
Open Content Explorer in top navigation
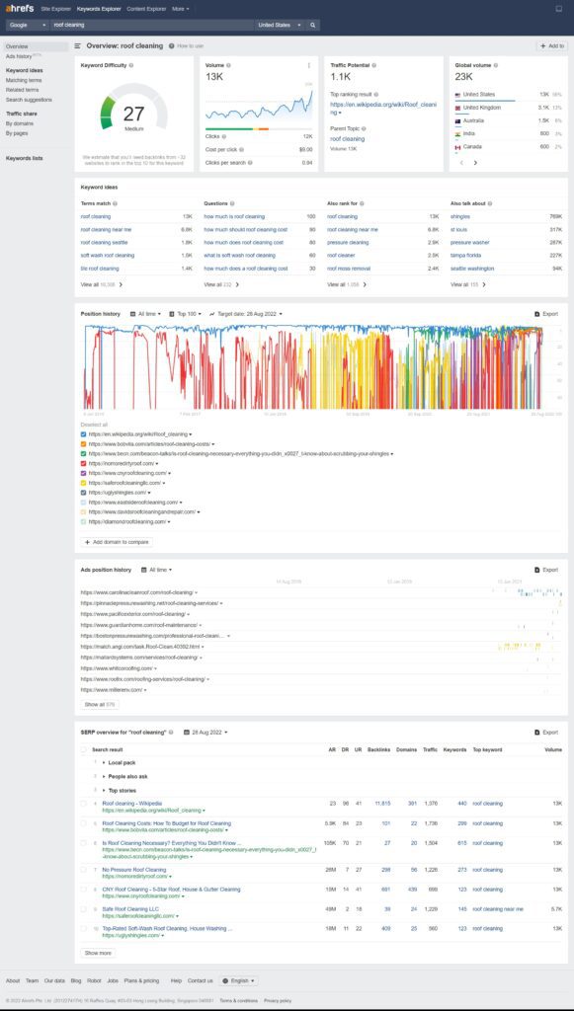pyautogui.click(x=146, y=9)
